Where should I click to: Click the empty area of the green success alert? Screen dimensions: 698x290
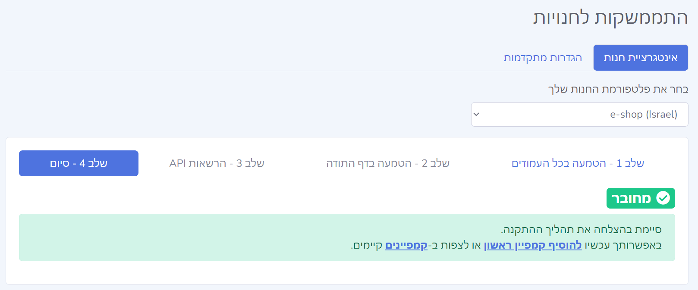[x=173, y=237]
